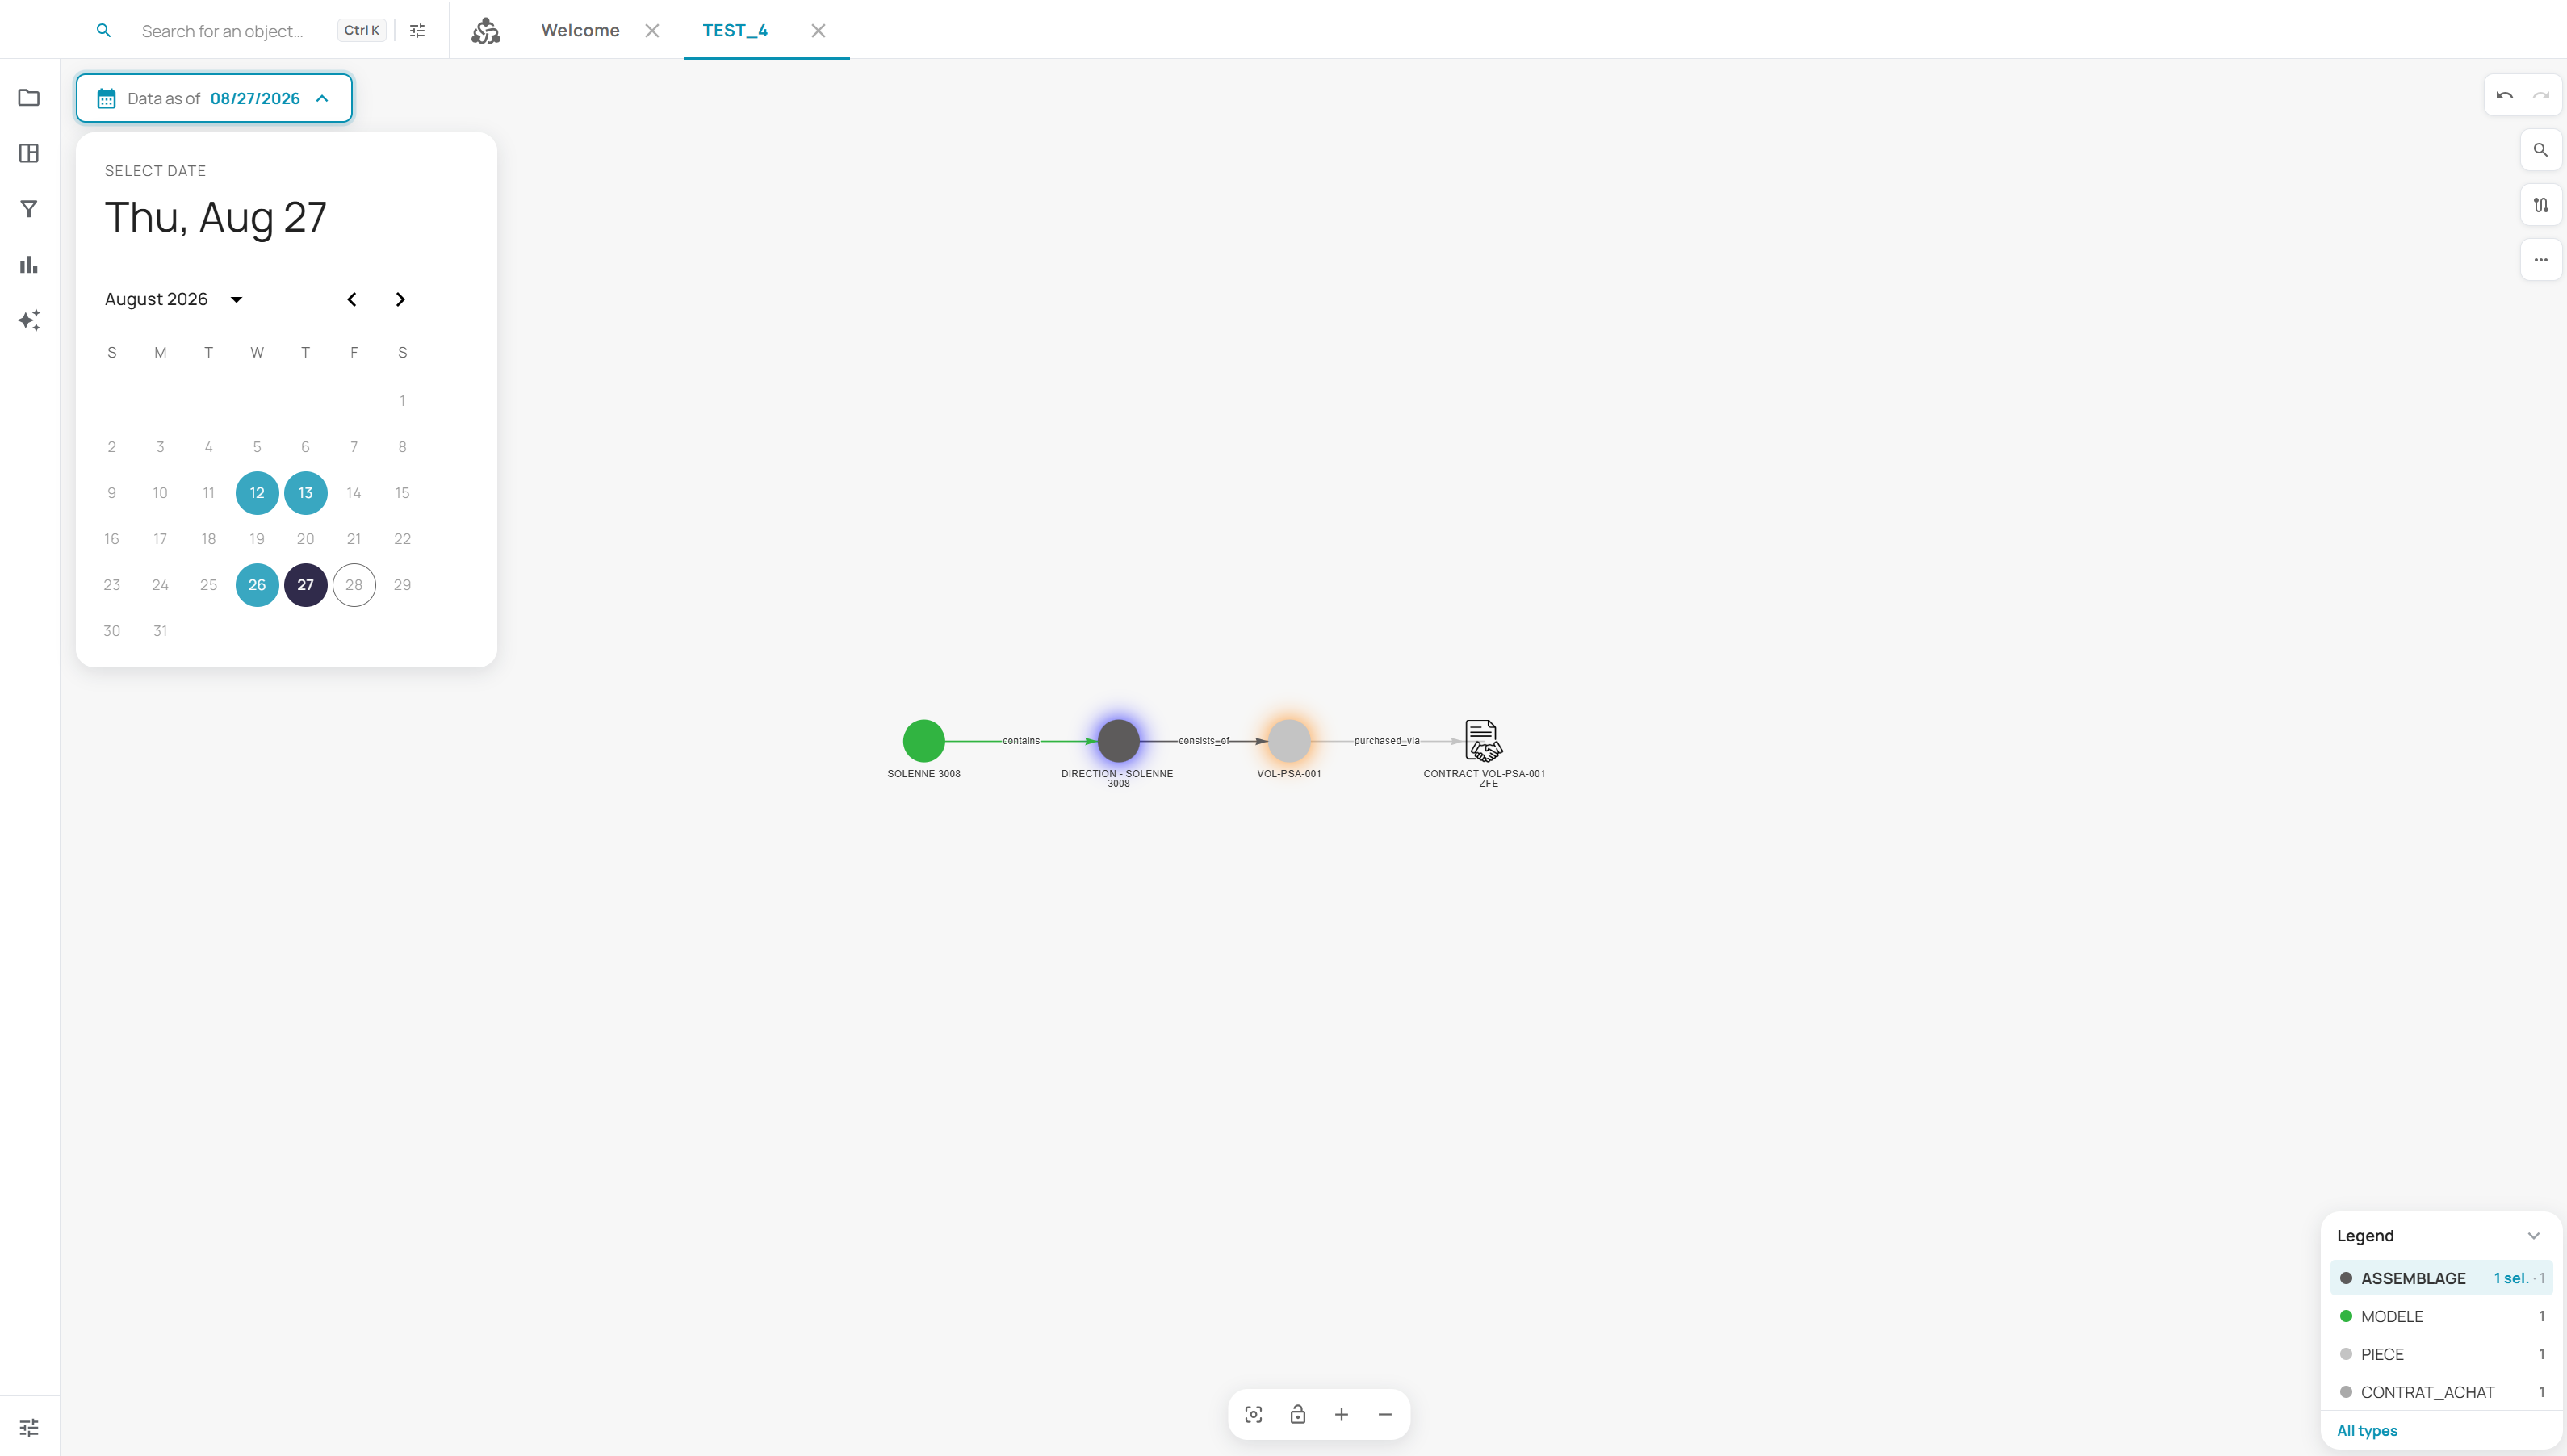Click the ASSEMBLAGE legend entry
Screen dimensions: 2567x1456
pos(2440,1278)
